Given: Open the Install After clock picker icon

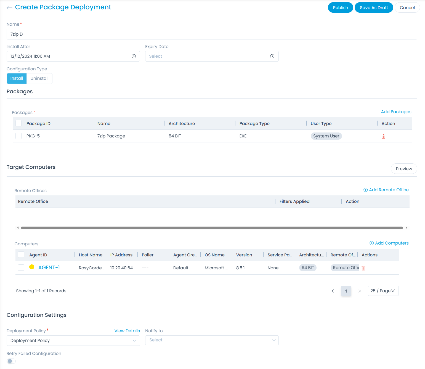Looking at the screenshot, I should [x=134, y=56].
